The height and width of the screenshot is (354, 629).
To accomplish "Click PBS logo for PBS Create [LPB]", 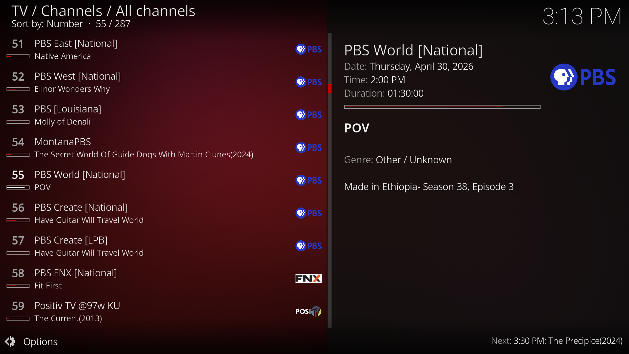I will click(309, 246).
